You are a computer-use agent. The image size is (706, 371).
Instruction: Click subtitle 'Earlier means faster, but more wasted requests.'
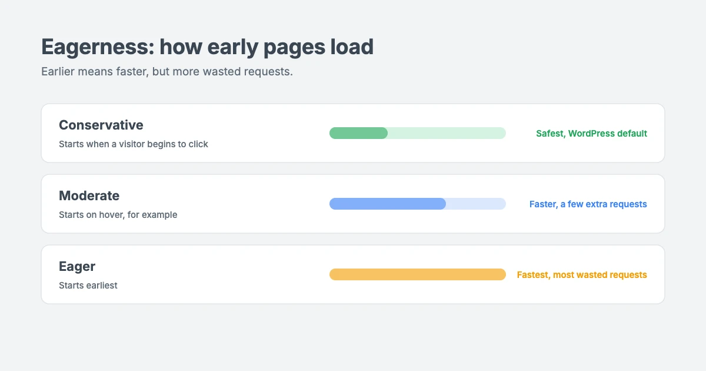pyautogui.click(x=167, y=72)
